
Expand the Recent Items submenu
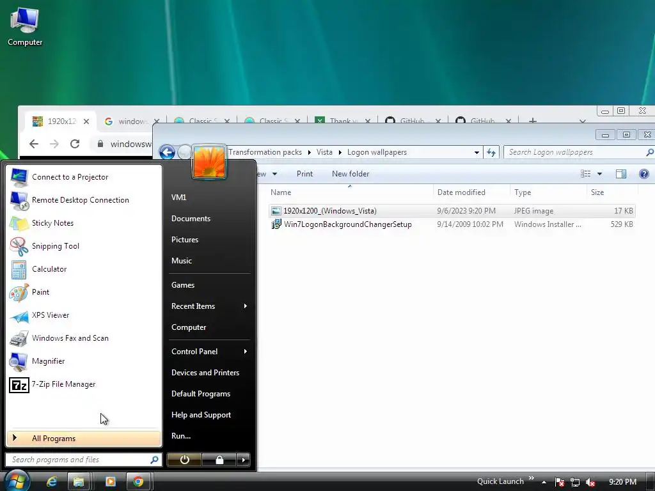pos(245,306)
